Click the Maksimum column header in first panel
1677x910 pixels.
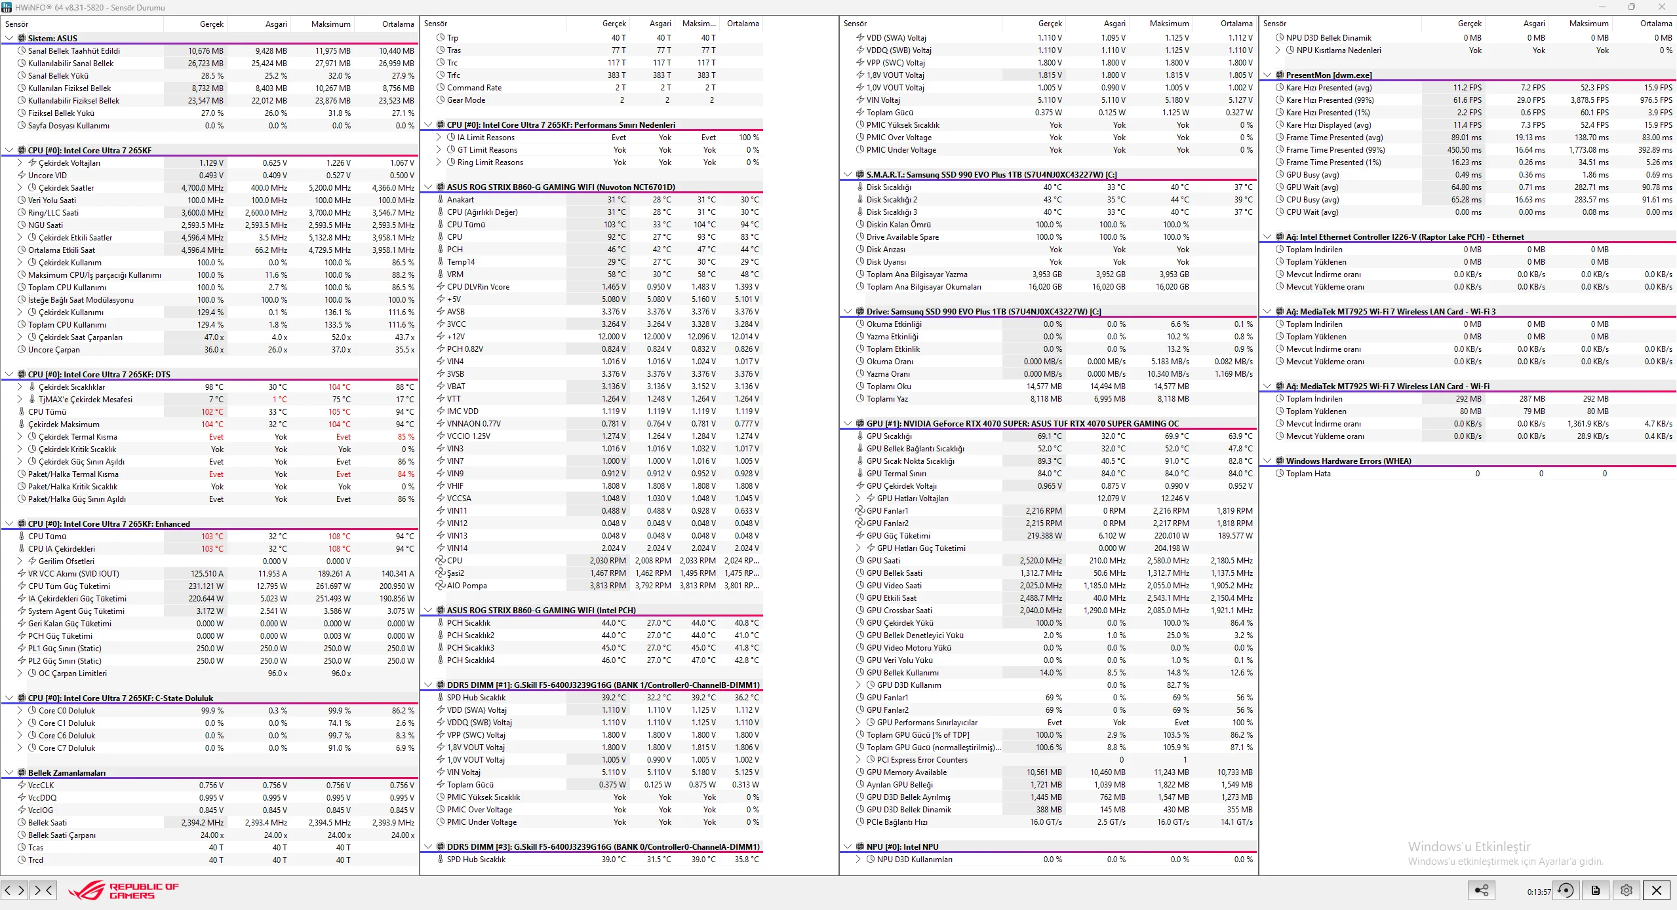330,24
